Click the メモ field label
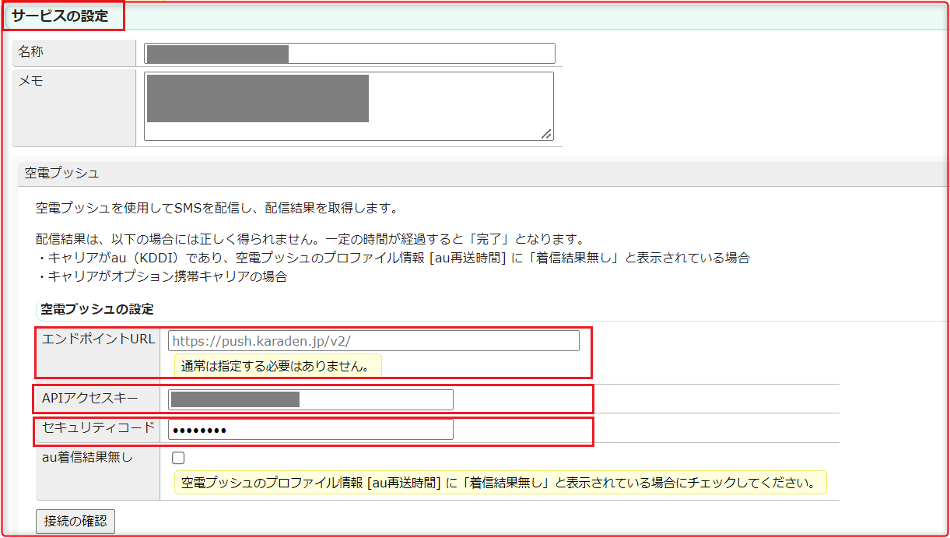The image size is (950, 538). point(30,81)
